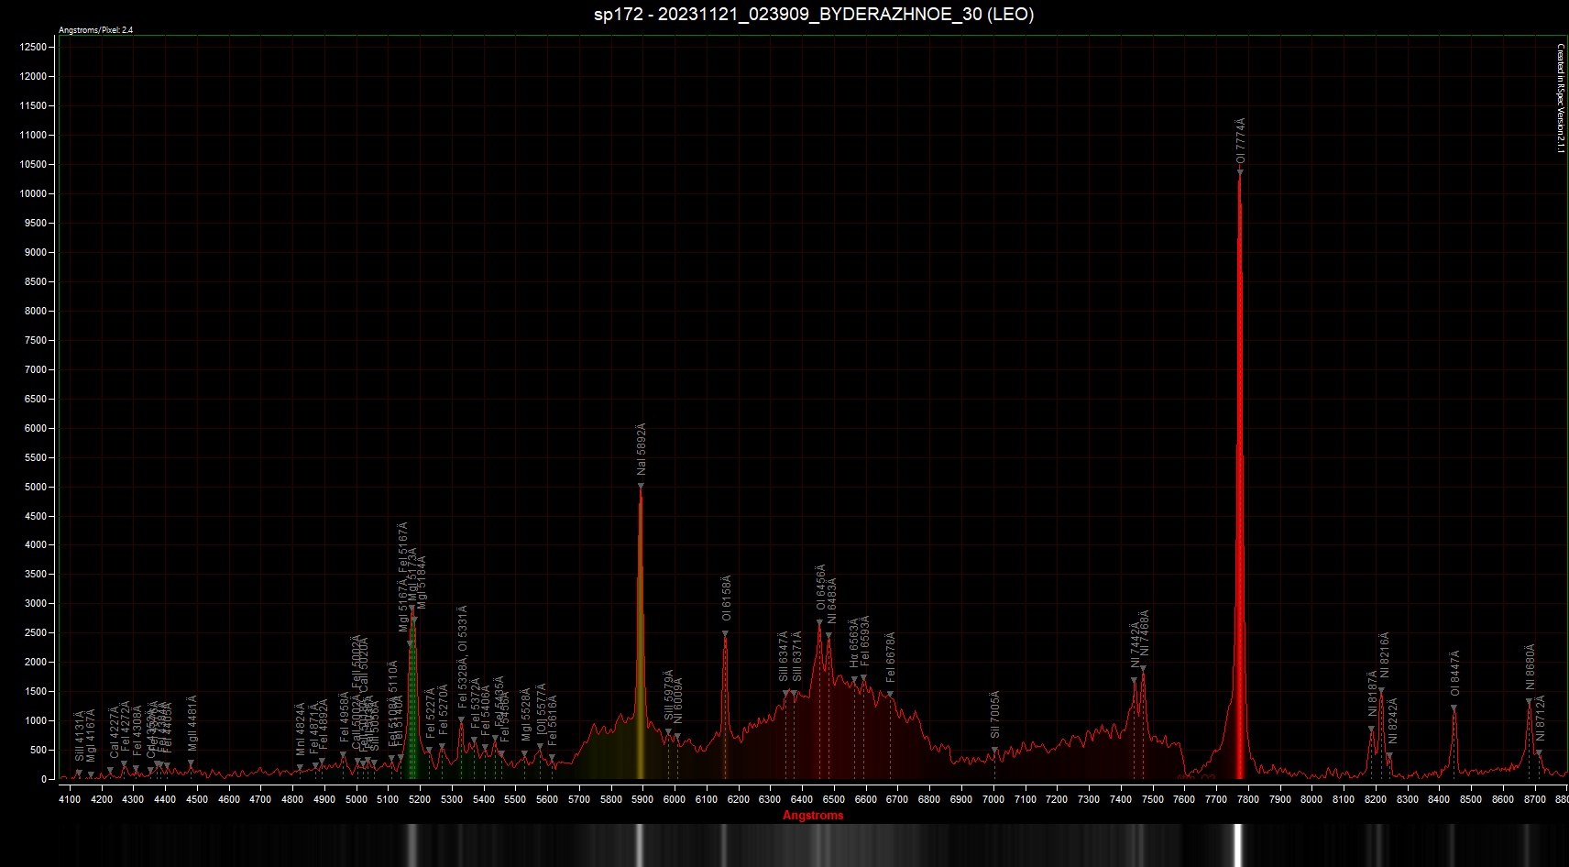Click the 4100 x-axis tick label
The width and height of the screenshot is (1569, 867).
70,799
